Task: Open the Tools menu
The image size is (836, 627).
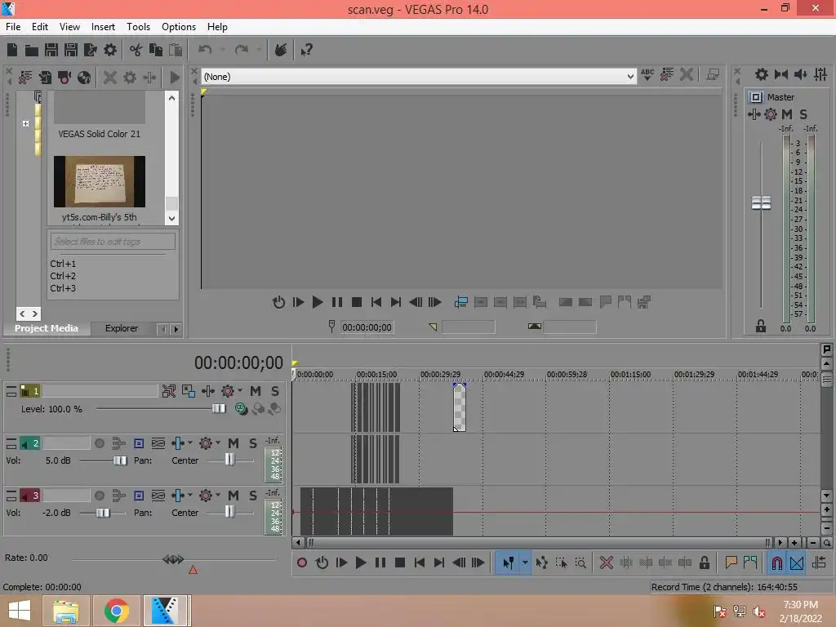Action: click(x=138, y=27)
